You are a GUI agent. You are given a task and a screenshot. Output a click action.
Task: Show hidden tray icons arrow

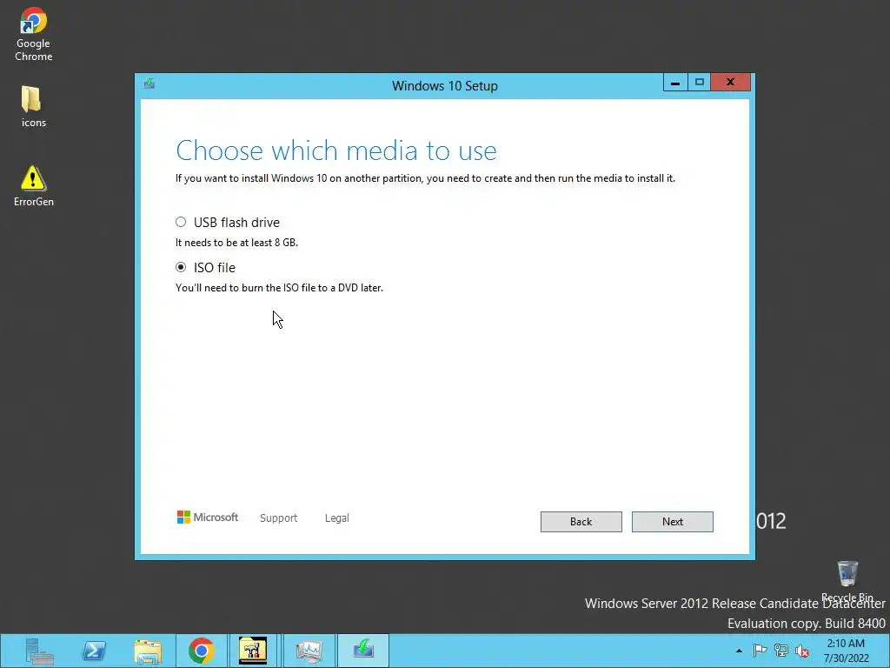[739, 651]
